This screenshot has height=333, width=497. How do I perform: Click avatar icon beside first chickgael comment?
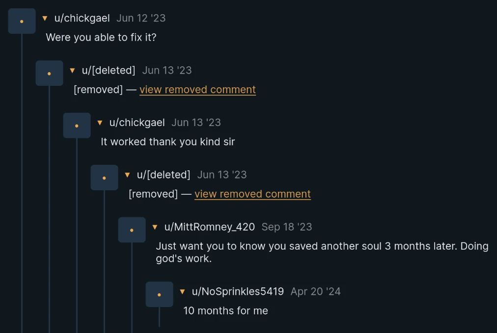pos(22,21)
